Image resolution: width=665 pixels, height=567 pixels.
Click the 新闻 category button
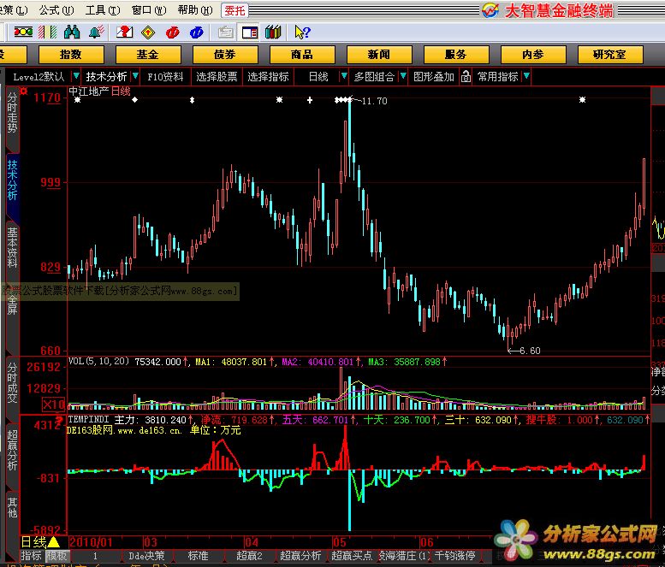tap(379, 55)
